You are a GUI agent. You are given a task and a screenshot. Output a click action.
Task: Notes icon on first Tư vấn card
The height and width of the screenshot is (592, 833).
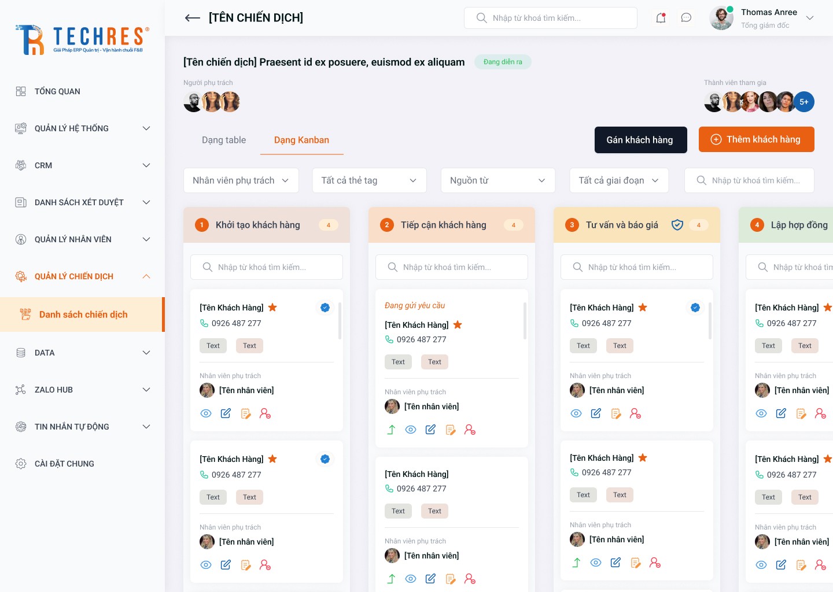tap(616, 413)
